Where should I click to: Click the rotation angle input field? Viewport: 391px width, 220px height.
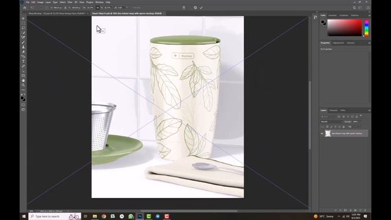(x=122, y=8)
